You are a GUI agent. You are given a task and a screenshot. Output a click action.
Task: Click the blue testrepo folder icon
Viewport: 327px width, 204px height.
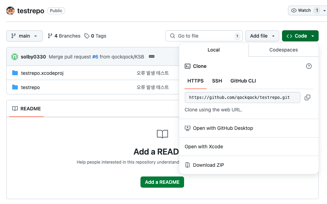tap(15, 87)
